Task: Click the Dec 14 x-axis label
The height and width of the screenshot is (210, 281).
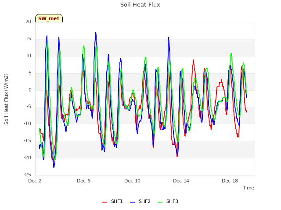Action: (x=181, y=181)
